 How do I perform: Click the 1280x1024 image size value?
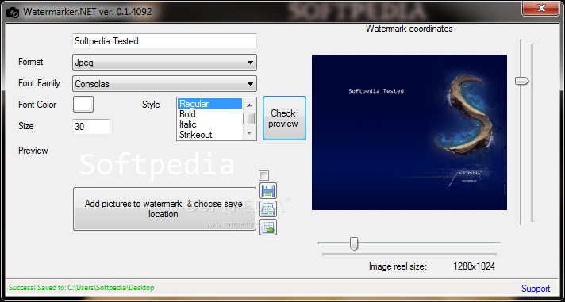click(x=474, y=266)
